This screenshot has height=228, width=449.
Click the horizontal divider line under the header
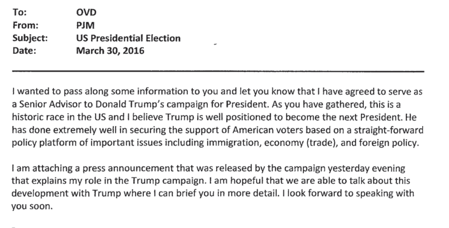tap(218, 71)
